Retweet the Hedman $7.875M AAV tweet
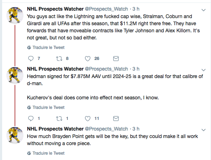Image resolution: width=211 pixels, height=160 pixels. [x=59, y=118]
